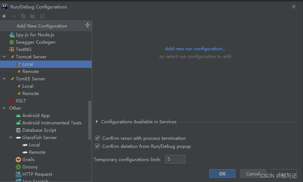Click the Copy Configuration toolbar icon
Image resolution: width=303 pixels, height=182 pixels.
tap(23, 16)
